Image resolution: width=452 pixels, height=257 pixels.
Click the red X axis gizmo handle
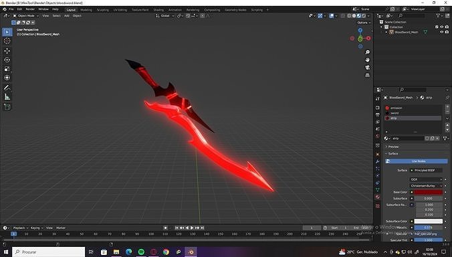tap(368, 38)
